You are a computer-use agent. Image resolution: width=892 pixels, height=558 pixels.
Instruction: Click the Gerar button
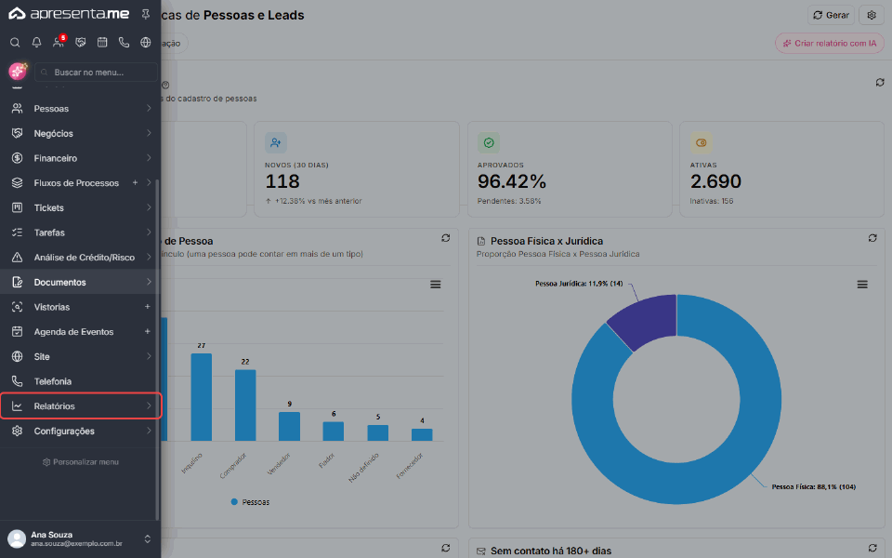pyautogui.click(x=831, y=16)
